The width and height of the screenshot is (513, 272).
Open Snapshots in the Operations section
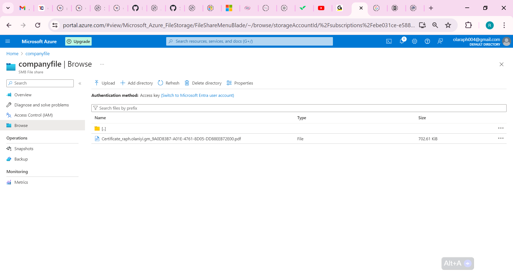(x=24, y=149)
